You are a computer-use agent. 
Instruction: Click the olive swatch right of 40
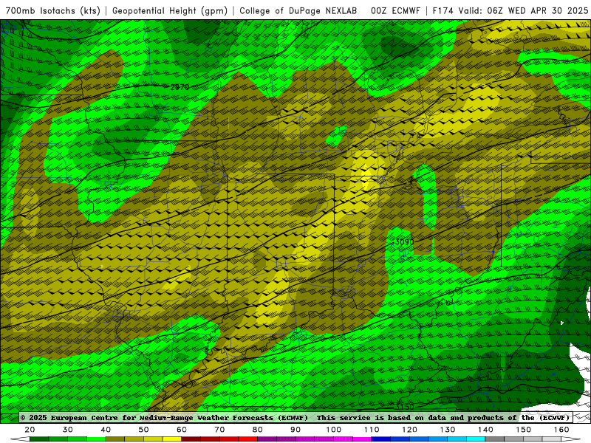click(x=115, y=439)
